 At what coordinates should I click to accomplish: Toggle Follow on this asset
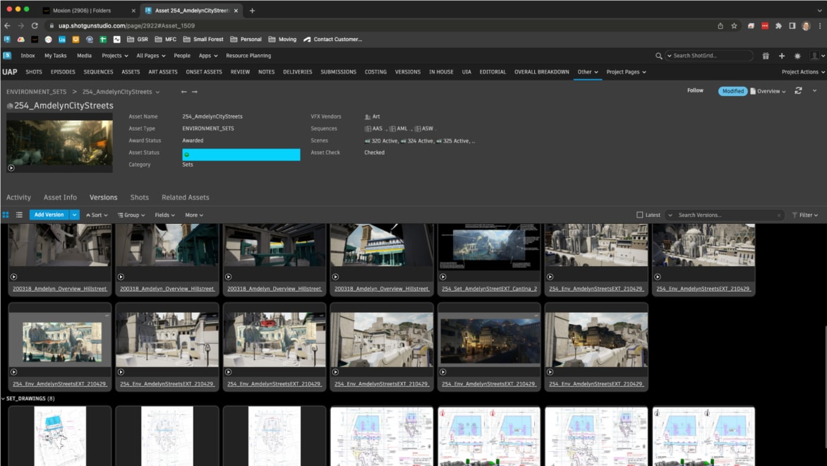coord(695,90)
